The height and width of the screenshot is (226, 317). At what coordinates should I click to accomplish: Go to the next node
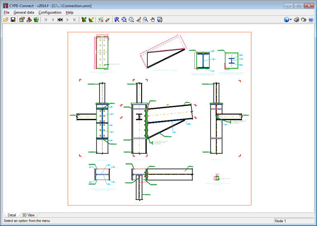point(68,20)
